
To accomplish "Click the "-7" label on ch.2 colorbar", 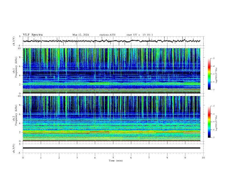I will (x=213, y=137).
